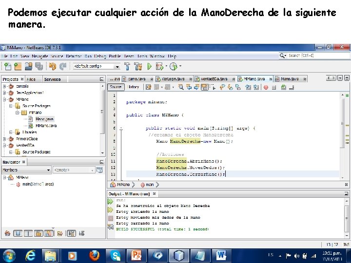
Task: Click the History view button
Action: point(133,87)
